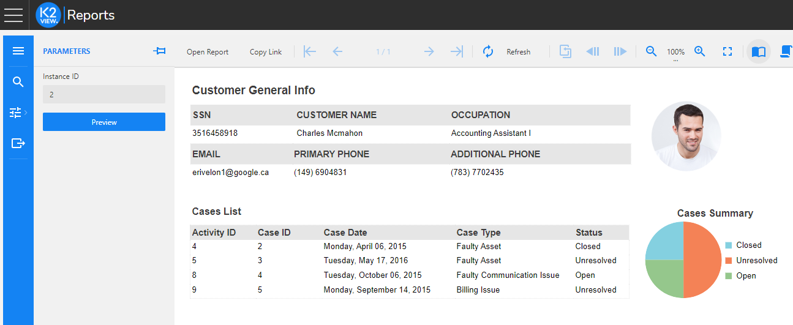Go to the first page of report
Image resolution: width=793 pixels, height=325 pixels.
[310, 52]
